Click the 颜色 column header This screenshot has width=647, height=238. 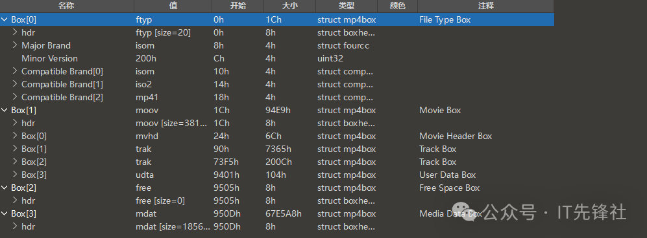point(397,6)
